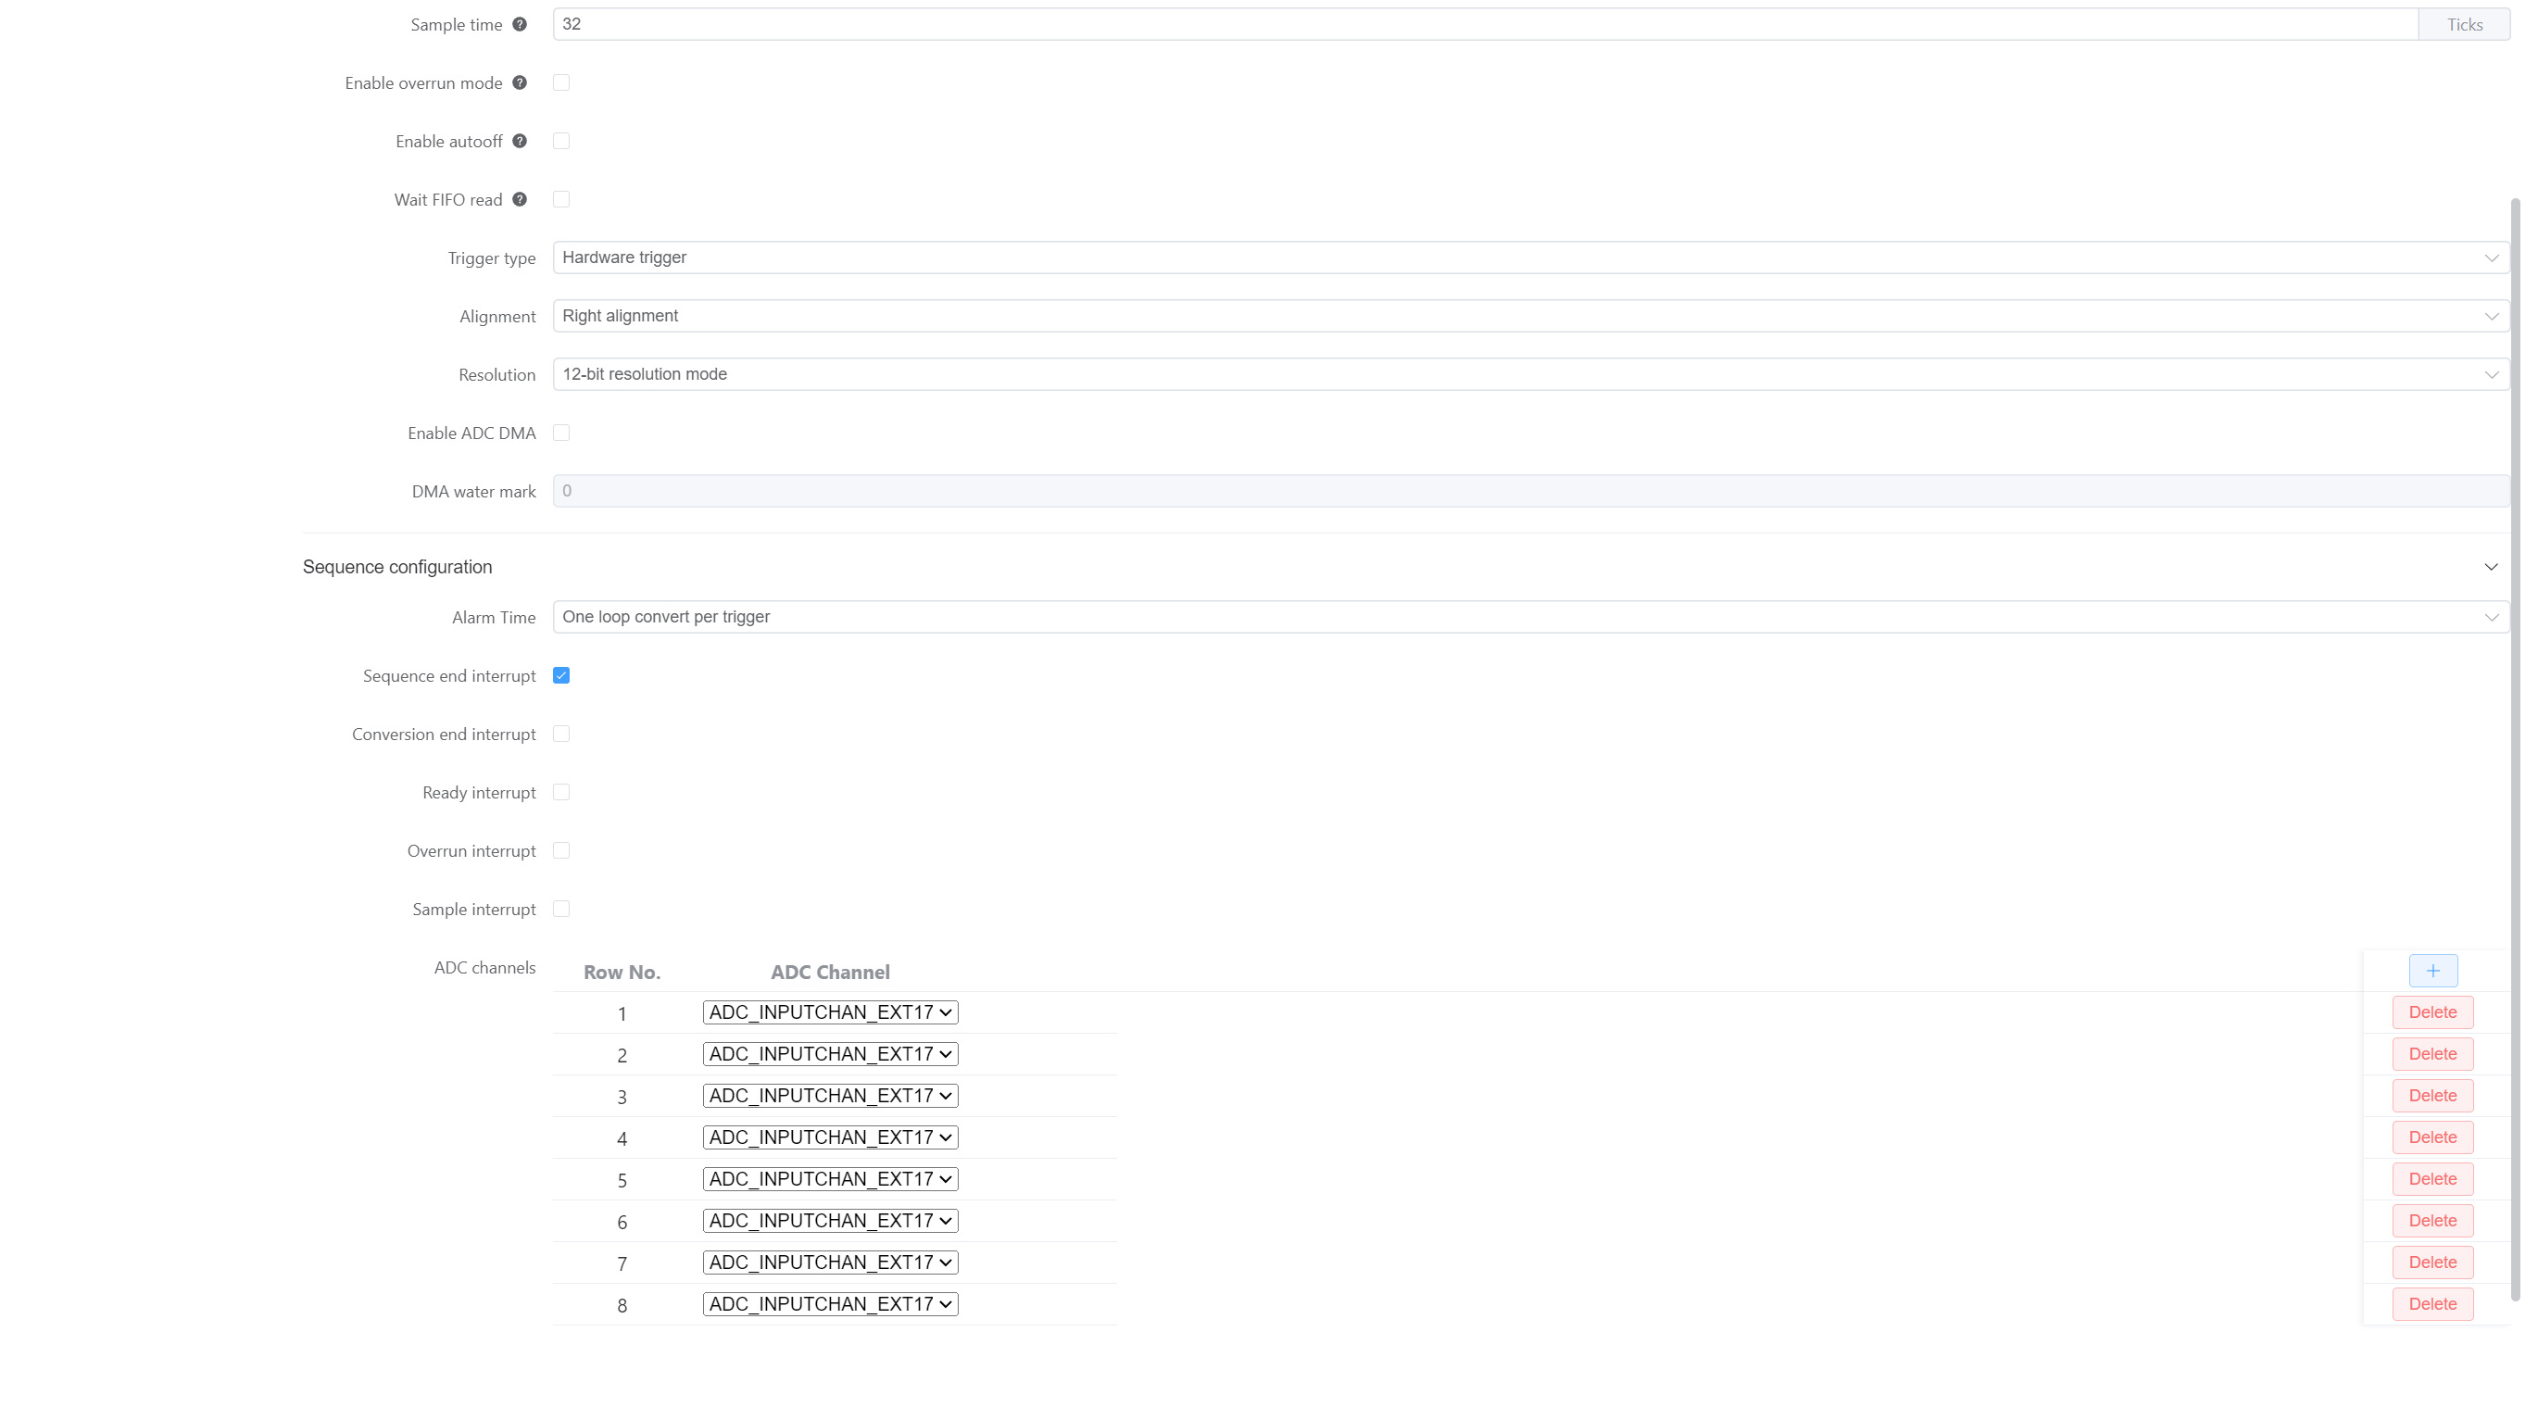This screenshot has height=1407, width=2538.
Task: Uncheck Sequence end interrupt
Action: point(560,676)
